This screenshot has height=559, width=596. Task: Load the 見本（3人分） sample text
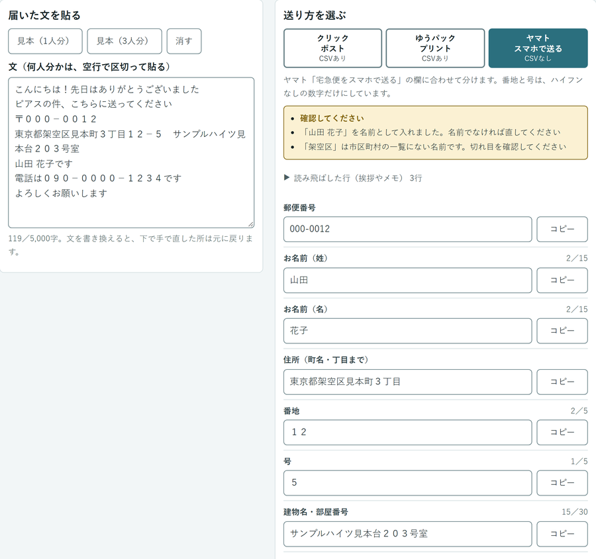tap(124, 41)
